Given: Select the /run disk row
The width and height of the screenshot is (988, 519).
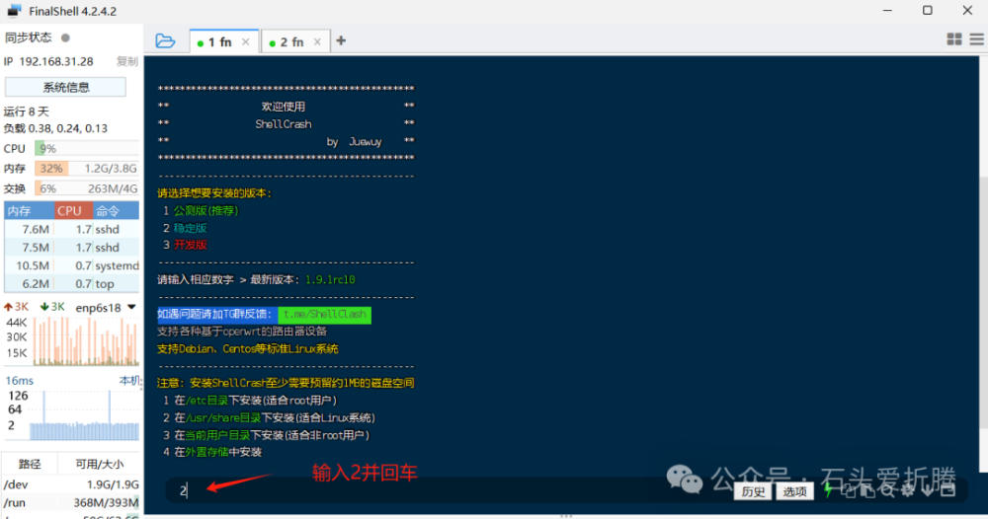Looking at the screenshot, I should click(70, 502).
